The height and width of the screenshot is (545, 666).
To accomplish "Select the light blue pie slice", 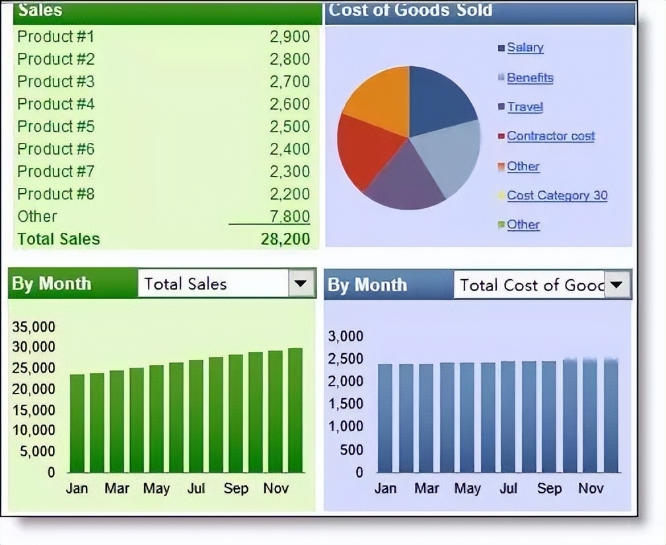I will (450, 155).
